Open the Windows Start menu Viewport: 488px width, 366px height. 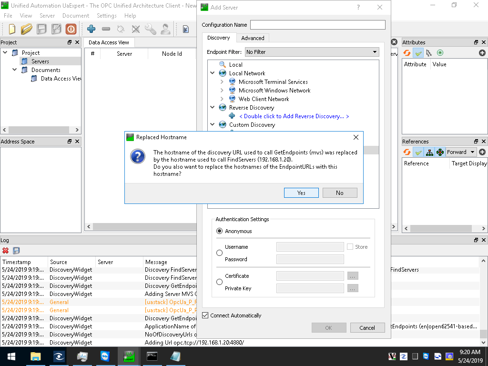coord(11,356)
